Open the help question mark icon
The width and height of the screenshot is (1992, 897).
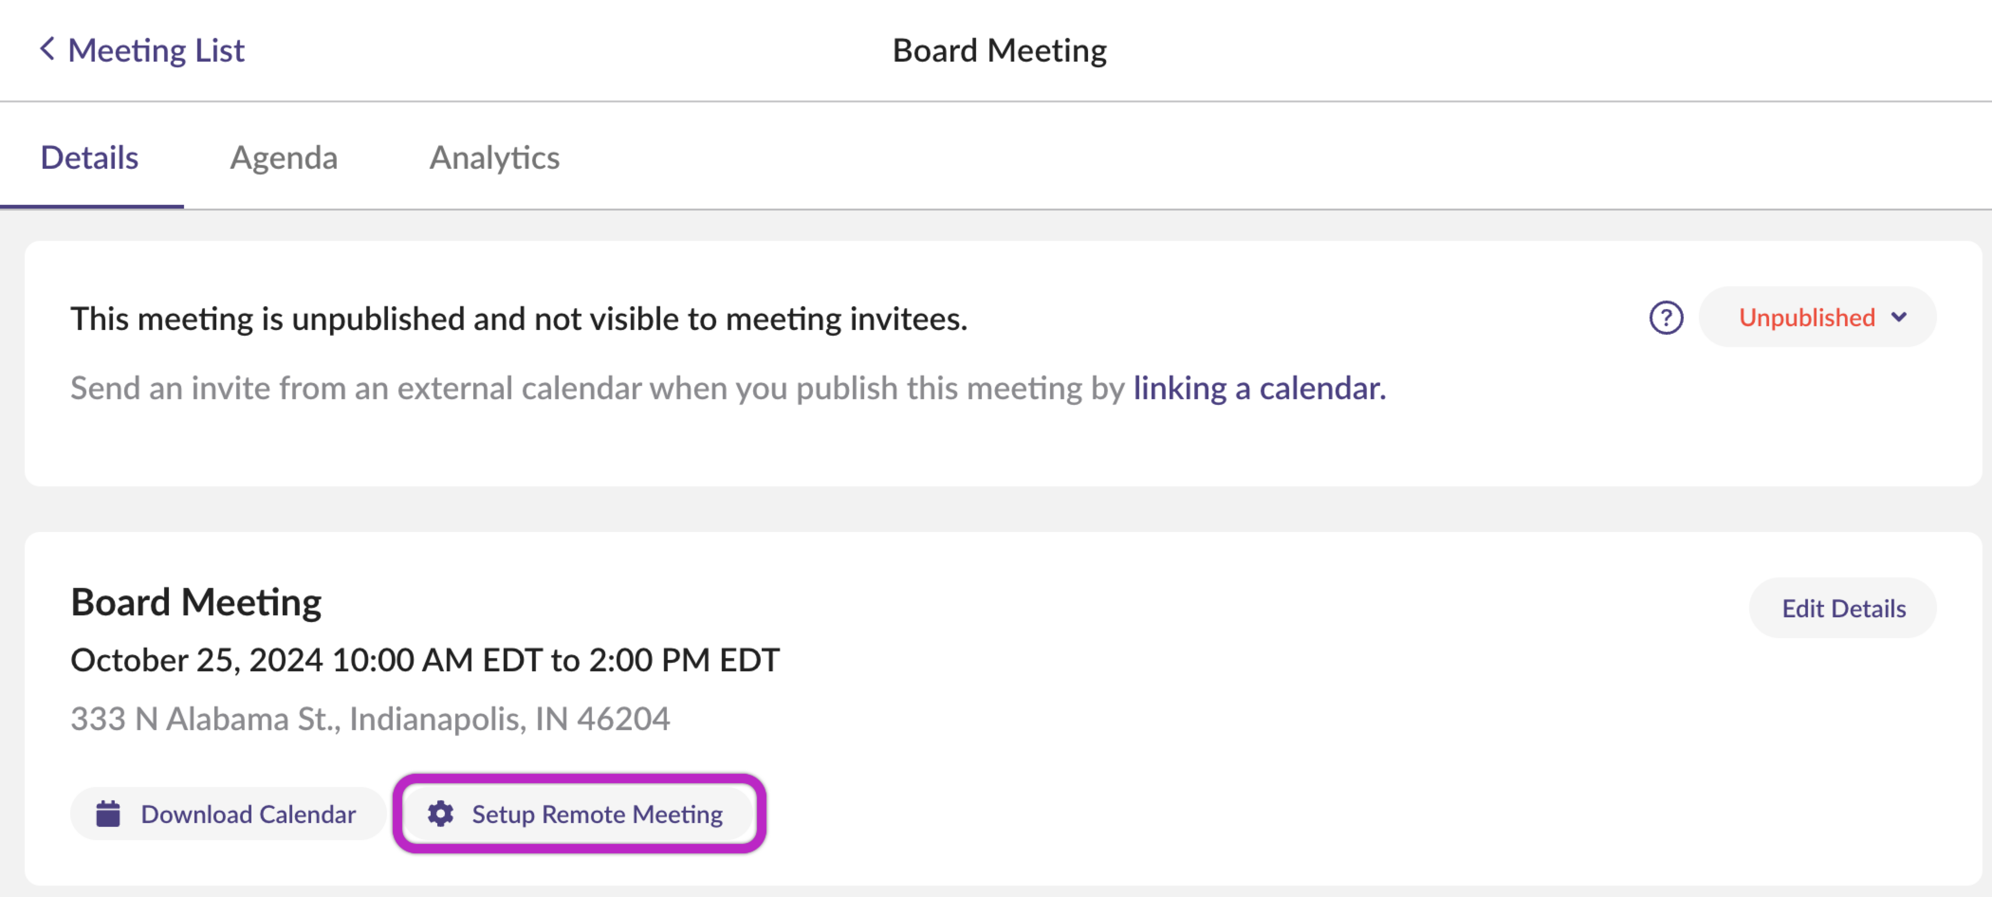click(1666, 317)
